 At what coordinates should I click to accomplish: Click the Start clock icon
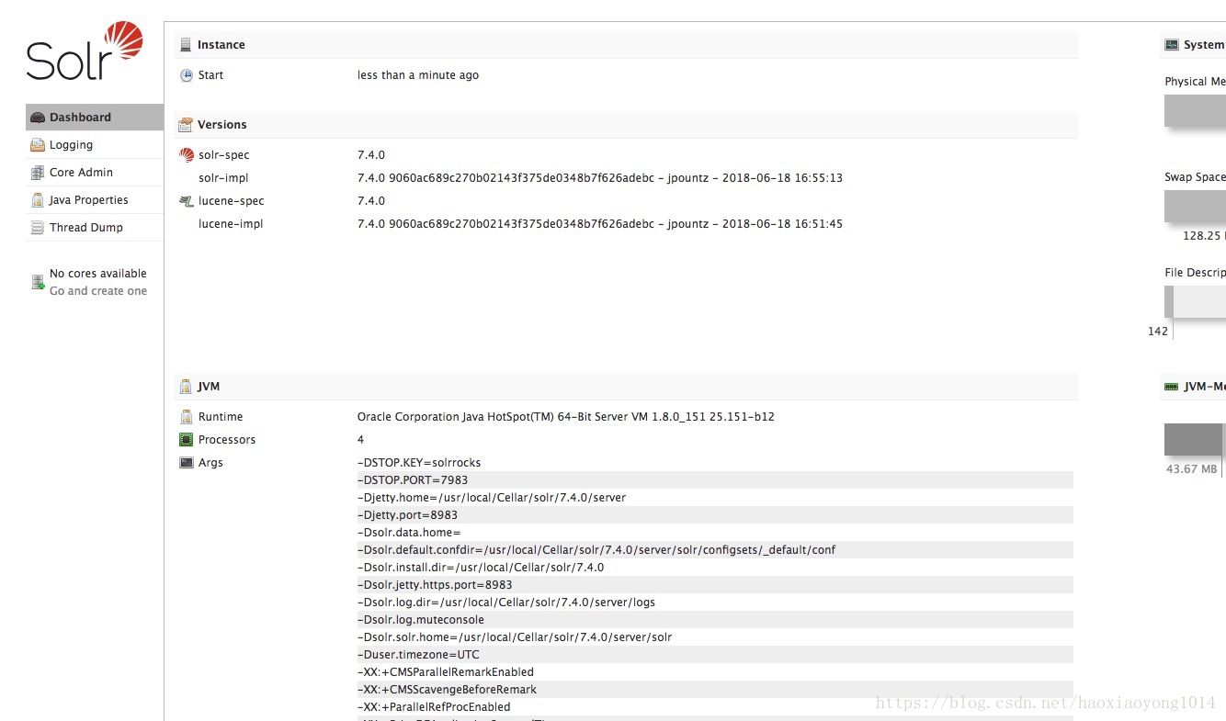click(187, 75)
